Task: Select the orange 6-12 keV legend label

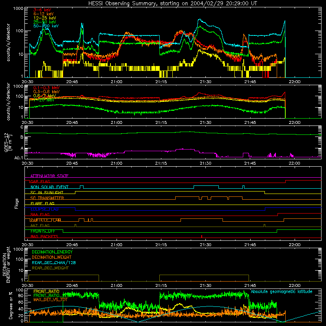Action: (x=44, y=14)
